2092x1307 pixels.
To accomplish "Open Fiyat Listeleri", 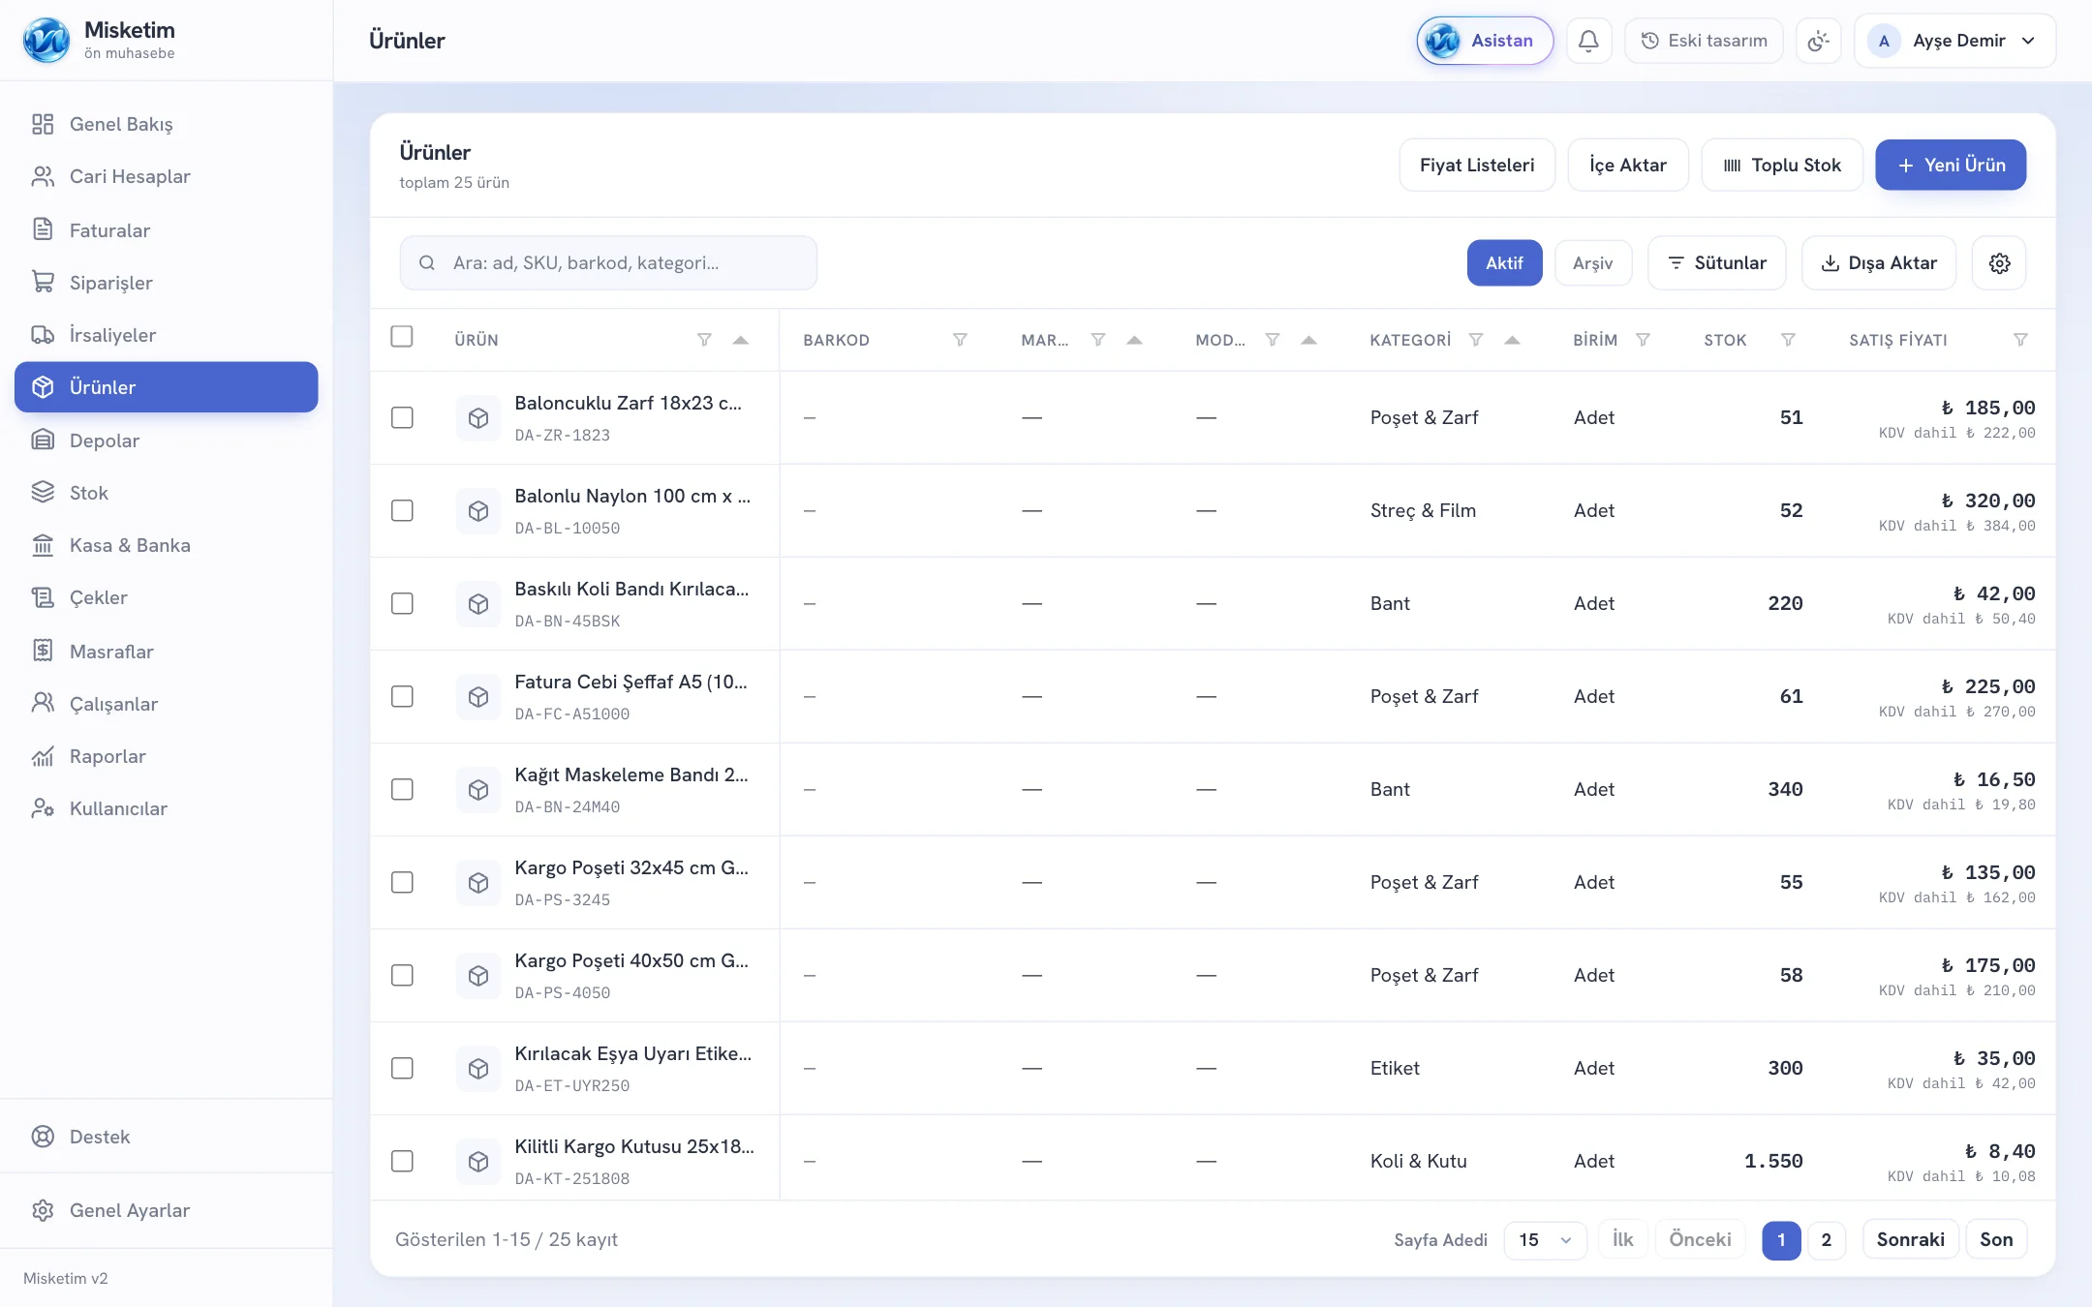I will (x=1477, y=165).
